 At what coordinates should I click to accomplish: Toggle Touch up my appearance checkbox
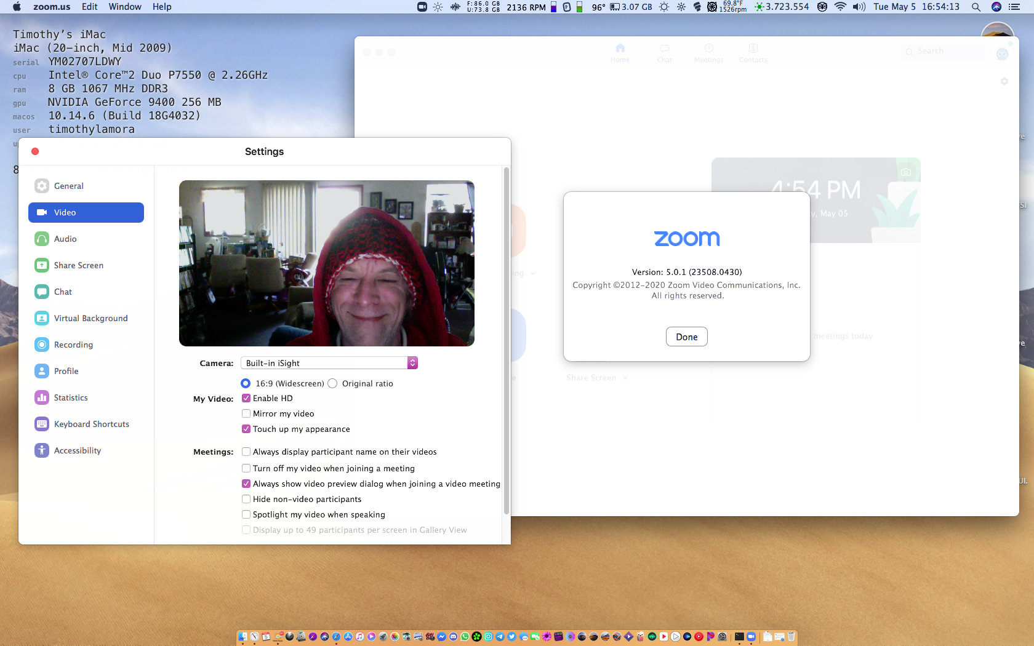(x=246, y=429)
